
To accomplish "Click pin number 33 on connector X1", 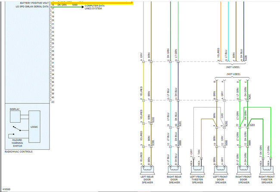I will click(53, 70).
